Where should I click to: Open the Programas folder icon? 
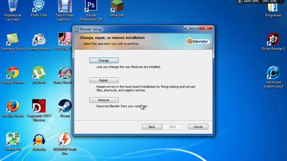point(273,10)
